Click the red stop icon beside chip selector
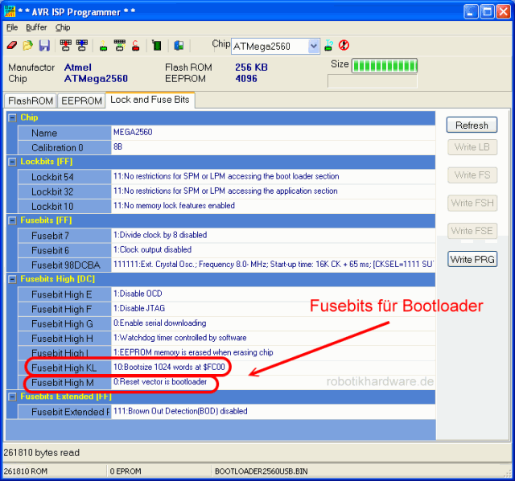Image resolution: width=515 pixels, height=481 pixels. point(344,46)
